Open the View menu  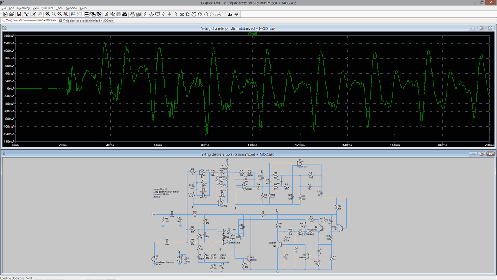pyautogui.click(x=36, y=8)
